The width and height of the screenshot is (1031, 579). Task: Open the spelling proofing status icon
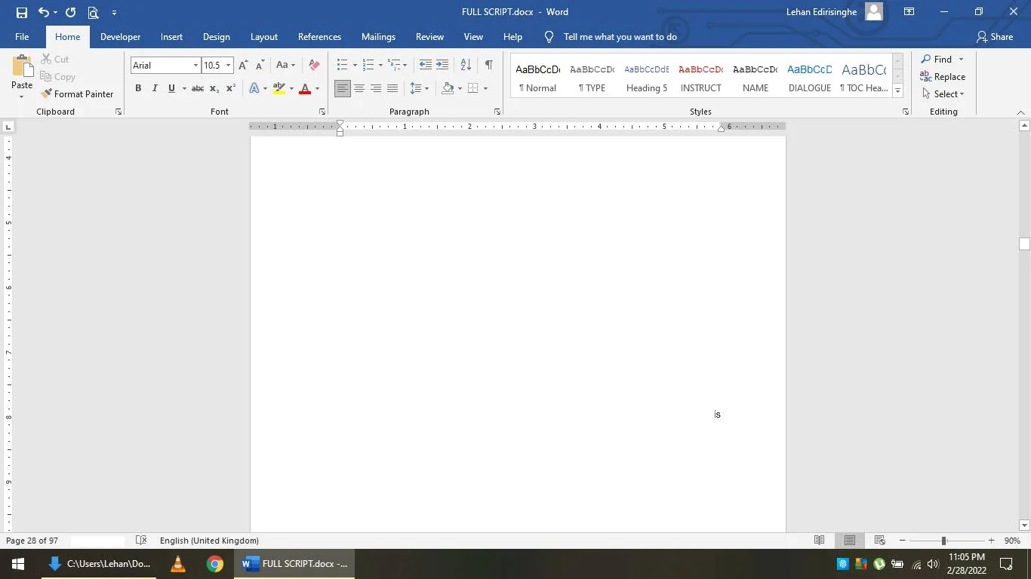click(x=141, y=541)
